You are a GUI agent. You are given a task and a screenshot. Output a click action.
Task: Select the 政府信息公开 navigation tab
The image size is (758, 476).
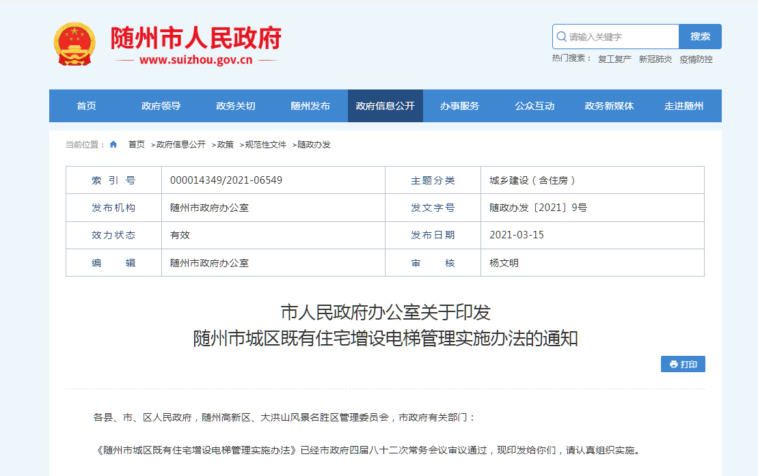pos(385,106)
